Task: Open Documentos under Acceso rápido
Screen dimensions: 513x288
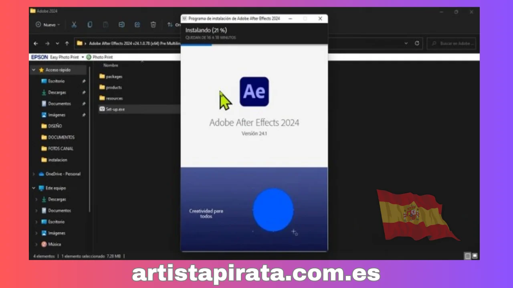Action: pyautogui.click(x=59, y=104)
